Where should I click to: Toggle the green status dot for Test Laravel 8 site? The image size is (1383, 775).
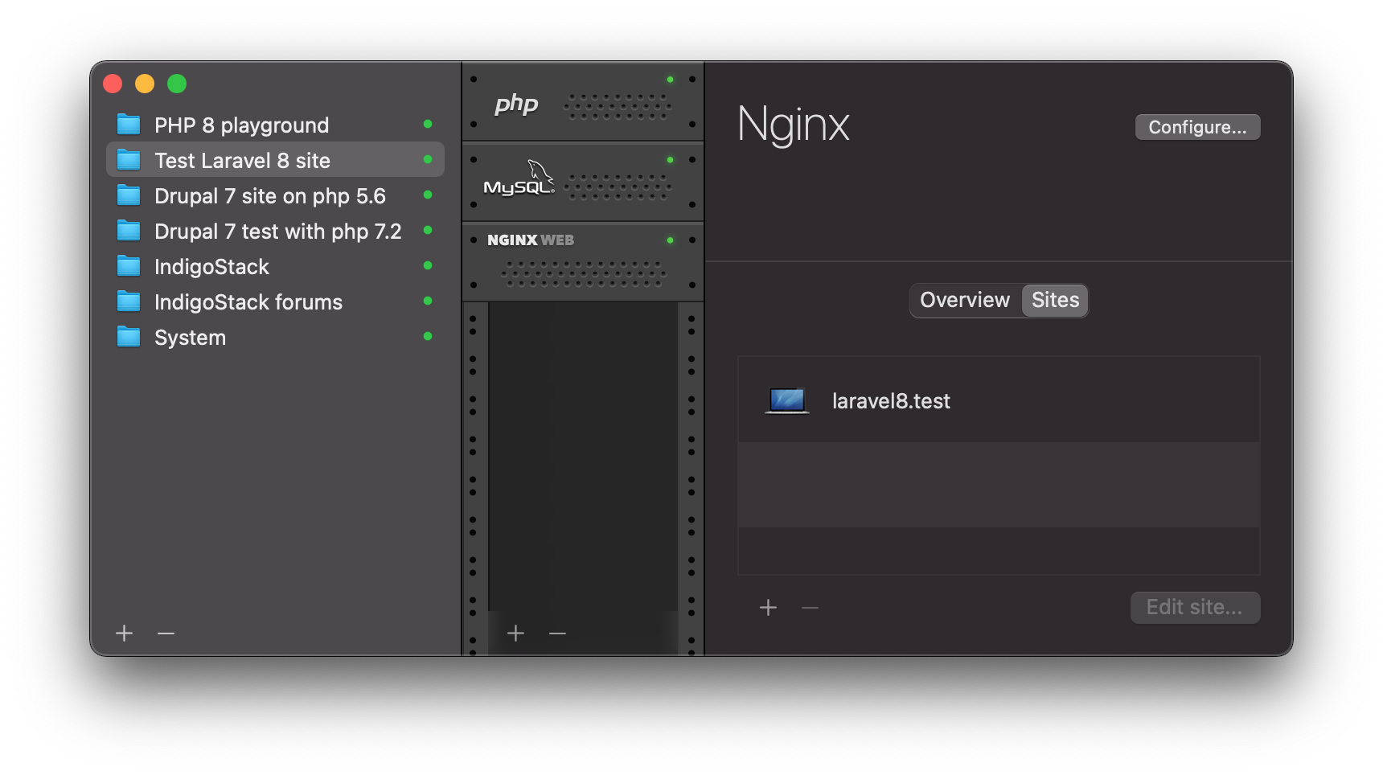[x=427, y=160]
